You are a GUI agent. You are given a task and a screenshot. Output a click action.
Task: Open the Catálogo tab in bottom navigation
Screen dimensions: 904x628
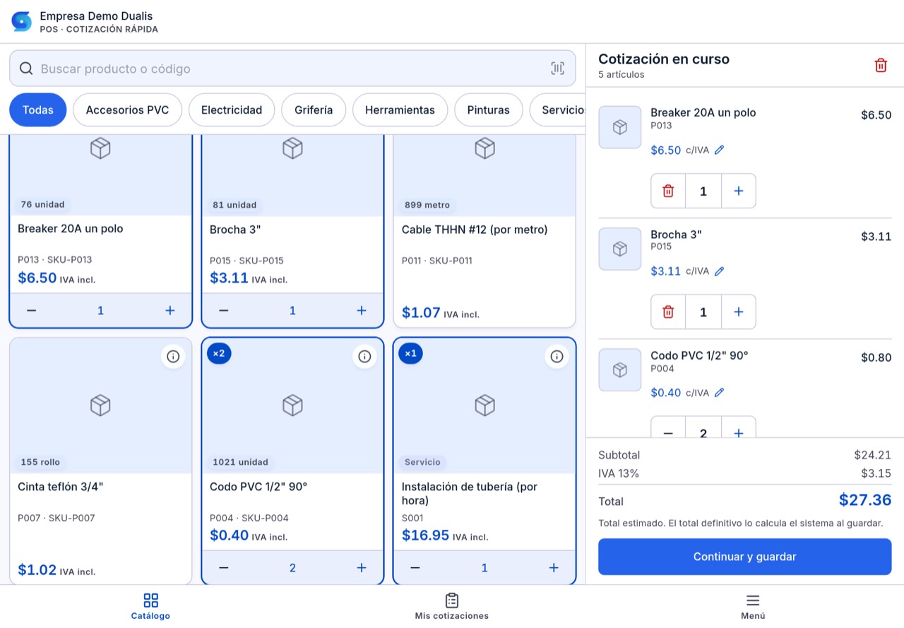(150, 607)
